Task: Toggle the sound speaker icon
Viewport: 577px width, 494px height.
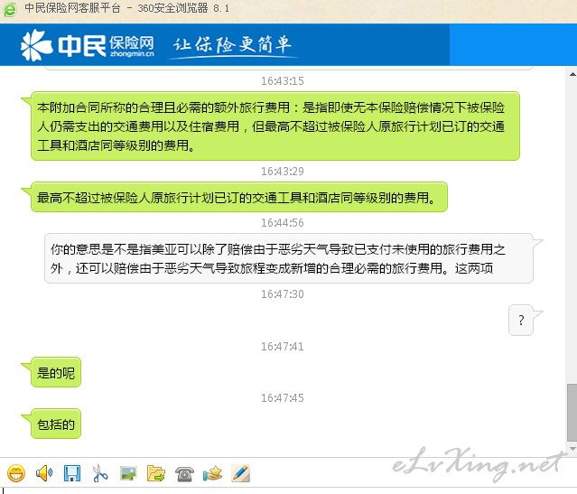Action: click(44, 473)
